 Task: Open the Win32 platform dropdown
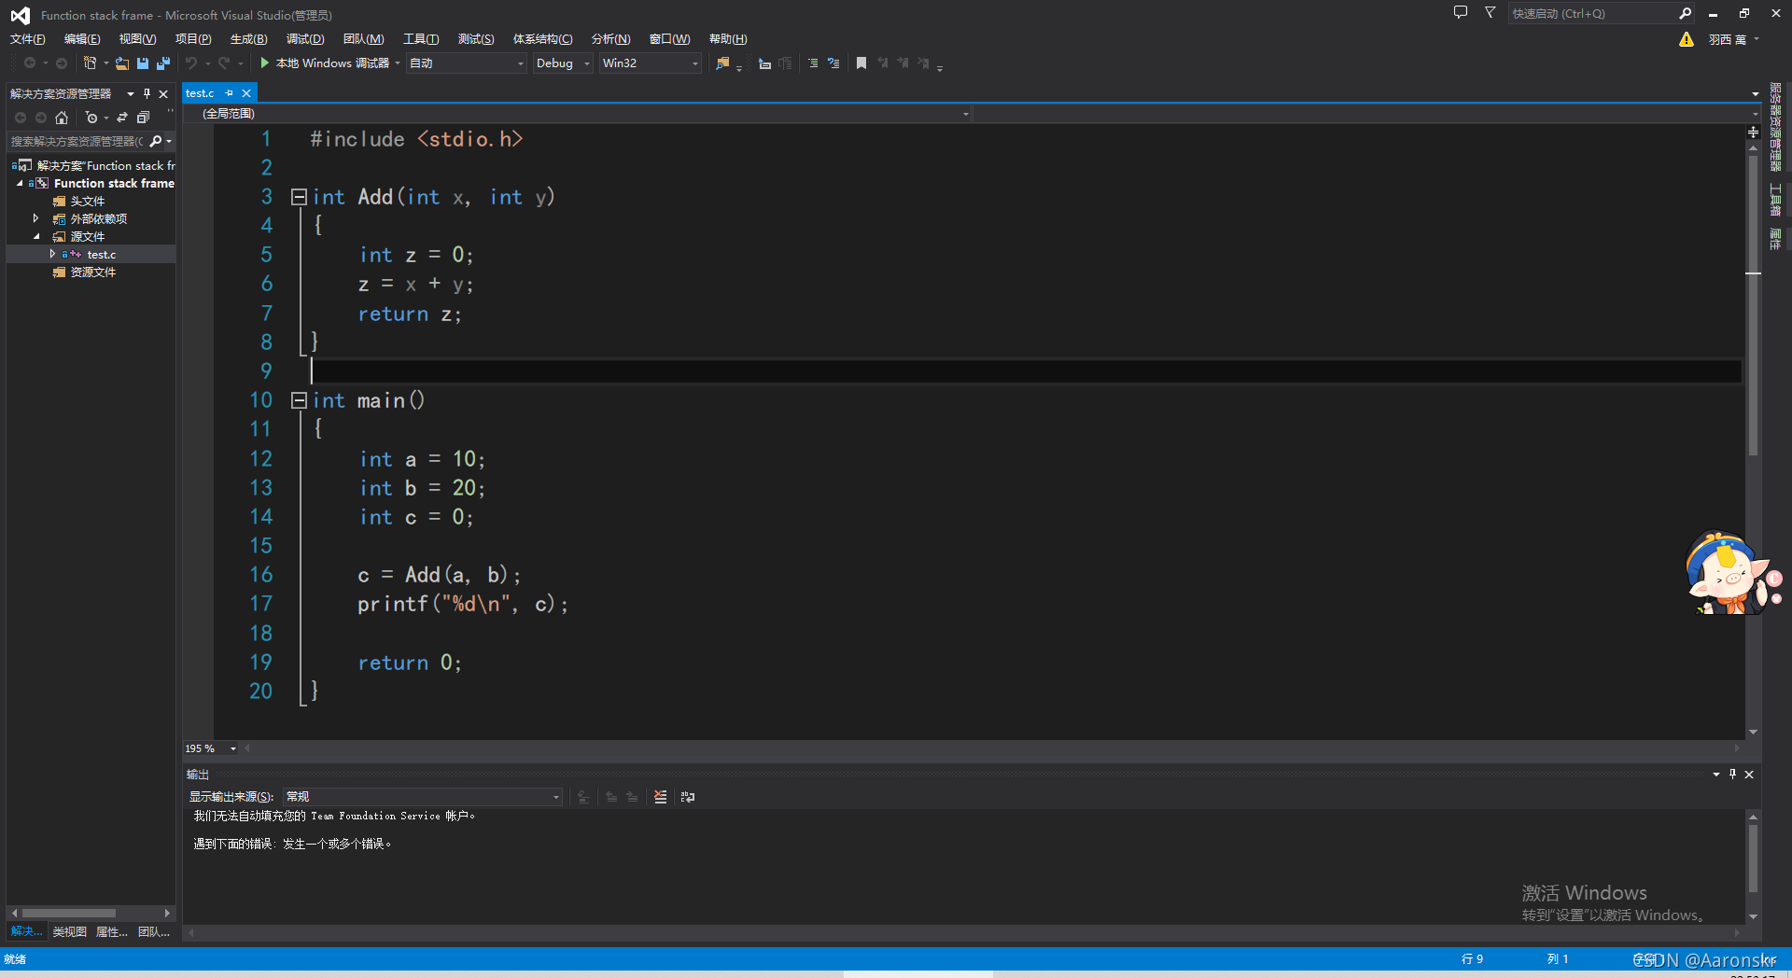650,63
